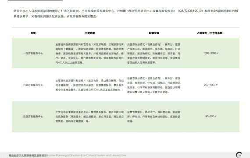Select the 一级游客服务中心 row label
Screen dimensions: 250x158
click(33, 53)
